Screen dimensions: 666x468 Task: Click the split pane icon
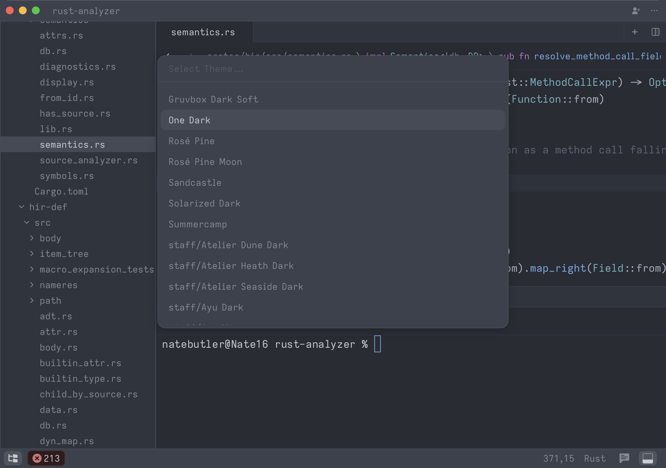point(655,32)
